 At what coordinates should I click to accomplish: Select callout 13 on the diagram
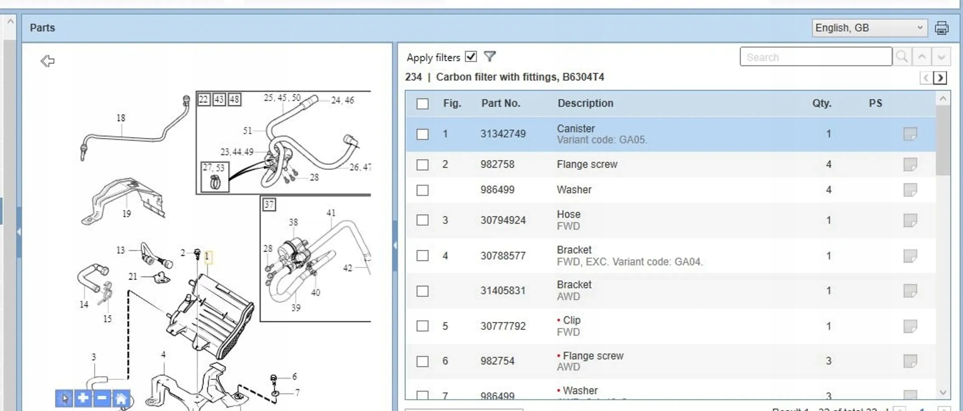pos(121,251)
